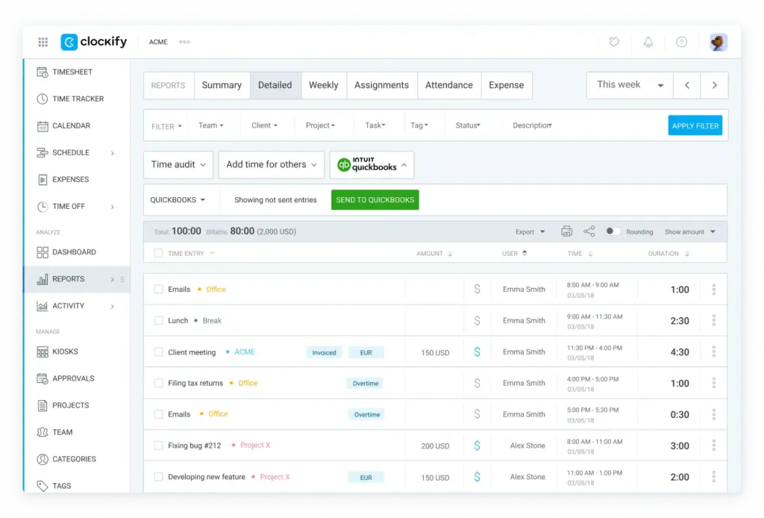Open the Show amount dropdown
The height and width of the screenshot is (518, 764).
point(690,232)
